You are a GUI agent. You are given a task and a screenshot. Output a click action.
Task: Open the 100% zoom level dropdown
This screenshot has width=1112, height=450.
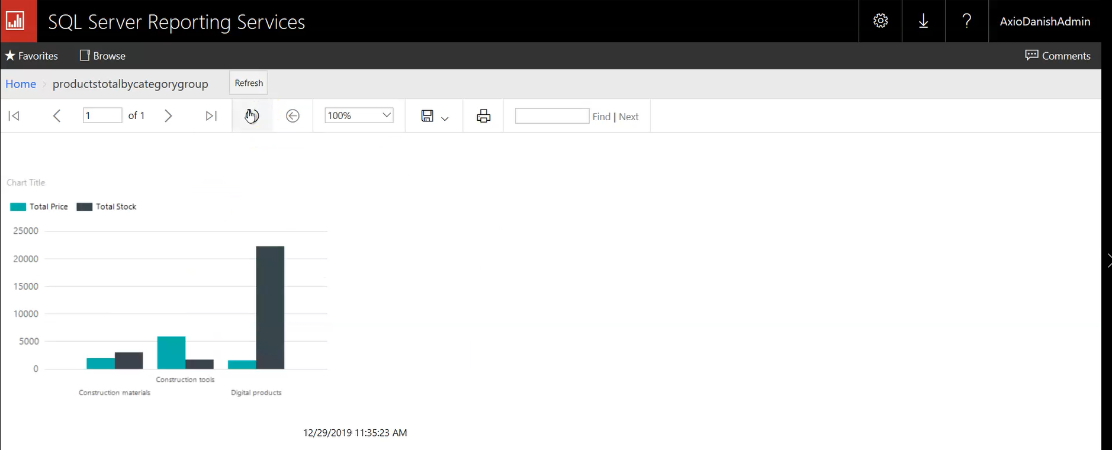point(359,115)
